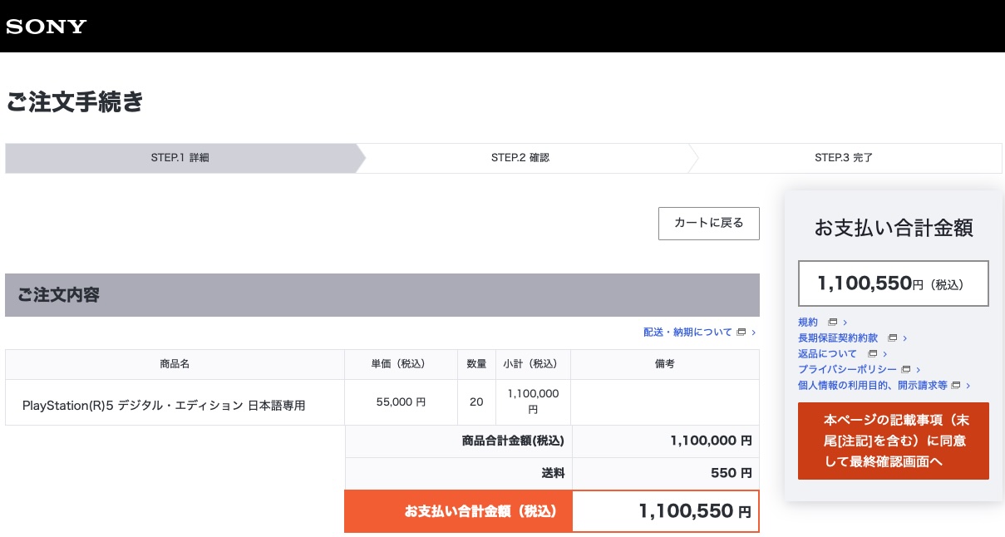The height and width of the screenshot is (537, 1005).
Task: Click the quantity 20 cell in order table
Action: click(476, 402)
